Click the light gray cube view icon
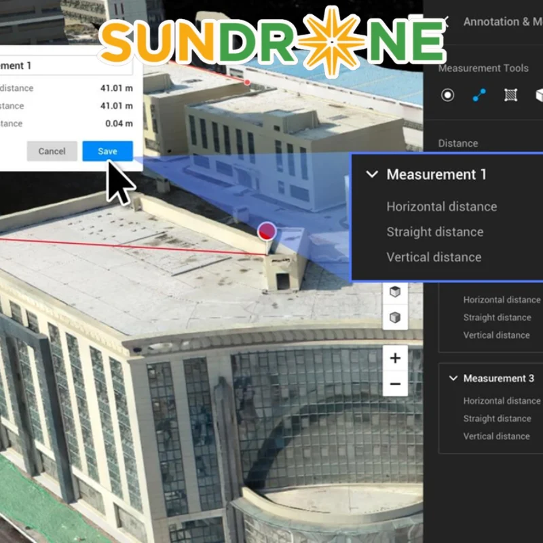543x543 pixels. click(x=395, y=317)
